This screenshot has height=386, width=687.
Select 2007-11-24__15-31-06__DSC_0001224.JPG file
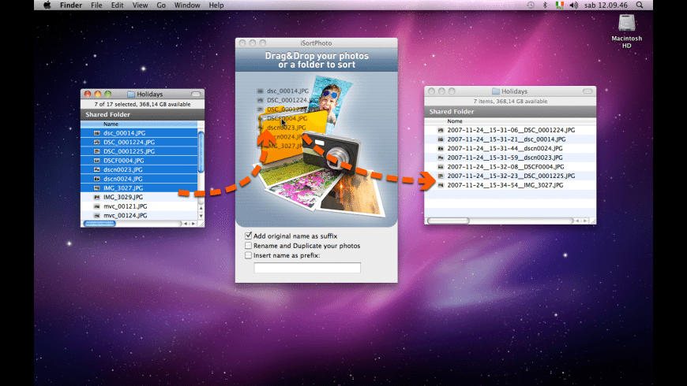point(510,130)
